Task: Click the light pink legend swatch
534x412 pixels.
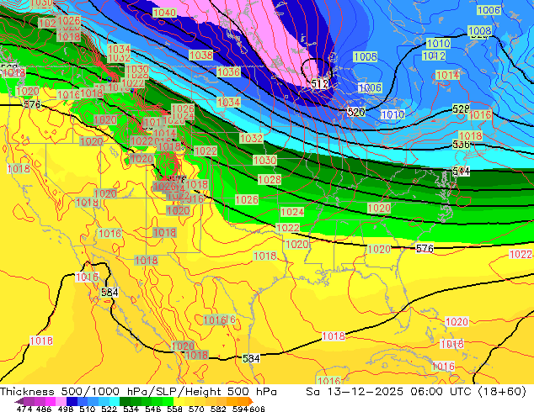Action: [61, 401]
